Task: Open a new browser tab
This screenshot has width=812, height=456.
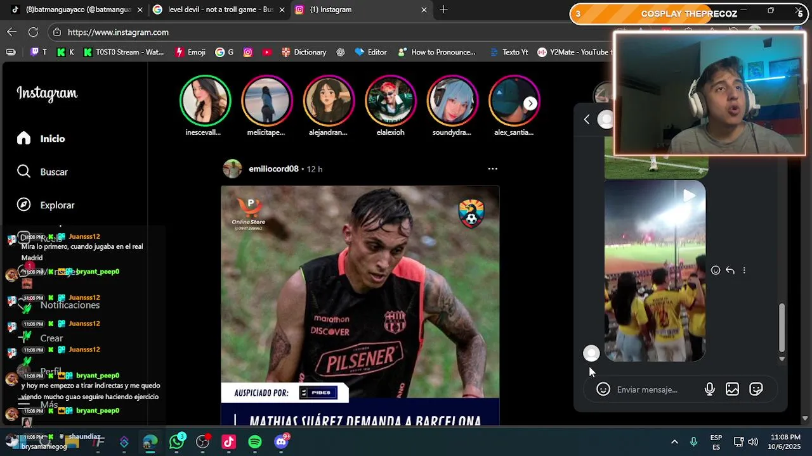Action: (x=443, y=9)
